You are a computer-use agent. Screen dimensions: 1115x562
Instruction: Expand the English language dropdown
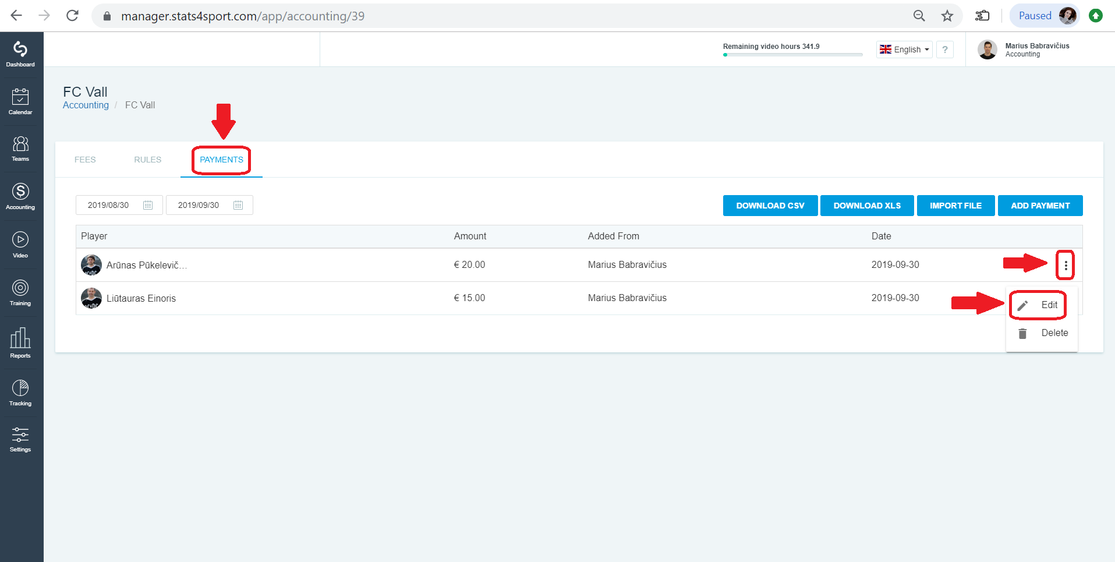click(904, 50)
